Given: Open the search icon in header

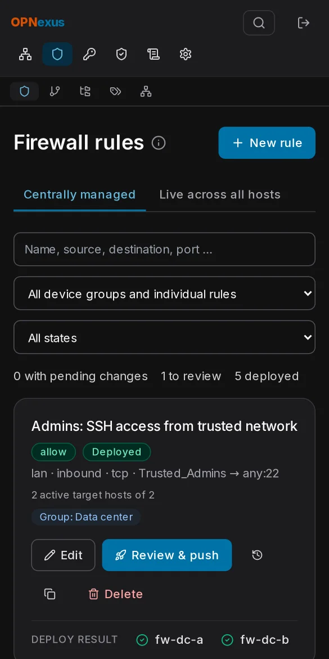Looking at the screenshot, I should tap(259, 23).
